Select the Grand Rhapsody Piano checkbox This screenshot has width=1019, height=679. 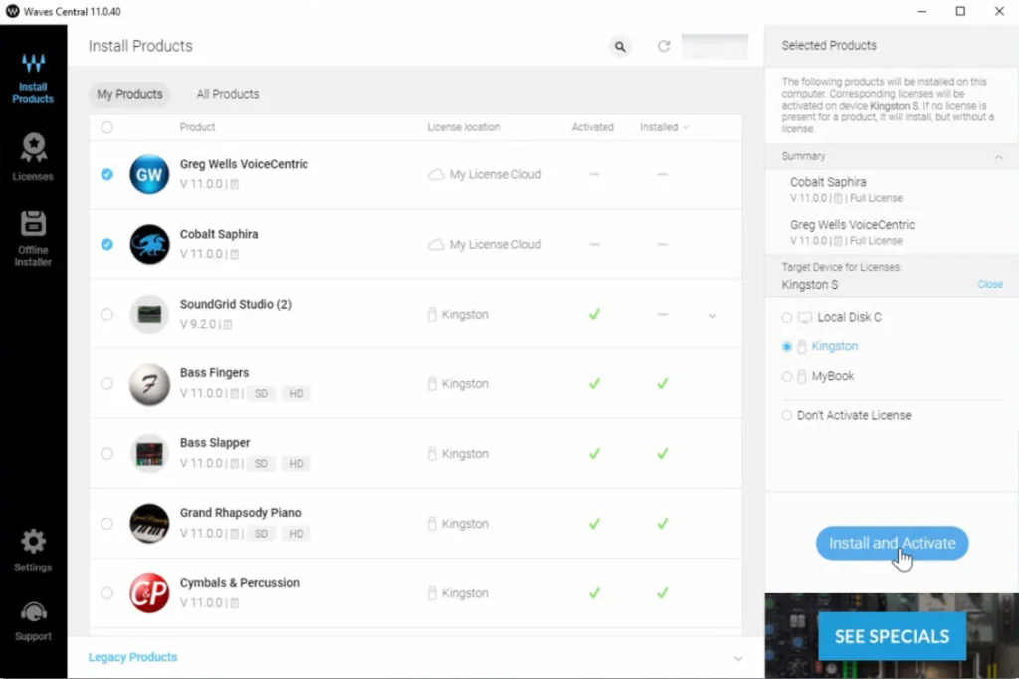coord(107,524)
